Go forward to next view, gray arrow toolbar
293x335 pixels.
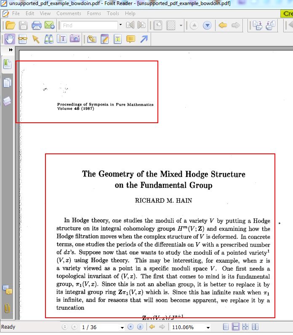coord(236,25)
